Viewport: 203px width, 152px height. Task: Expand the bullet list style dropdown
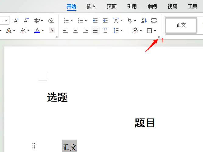pyautogui.click(x=72, y=21)
